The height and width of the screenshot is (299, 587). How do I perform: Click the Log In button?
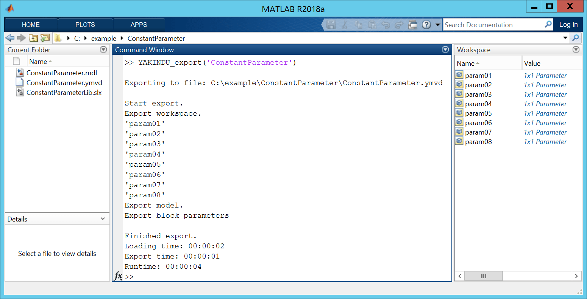[568, 25]
